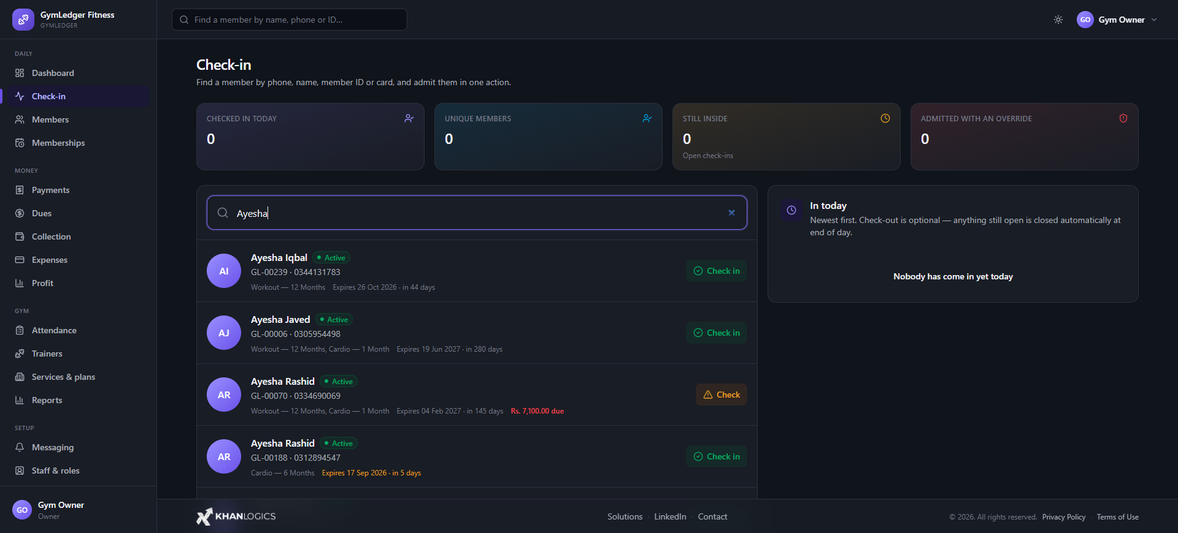Viewport: 1178px width, 533px height.
Task: Open Dashboard from the sidebar
Action: (x=79, y=73)
